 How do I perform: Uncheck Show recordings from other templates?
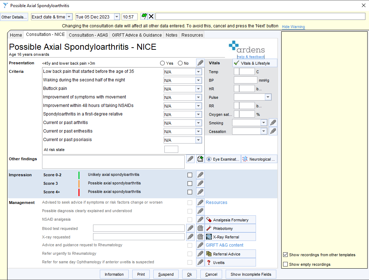point(286,255)
